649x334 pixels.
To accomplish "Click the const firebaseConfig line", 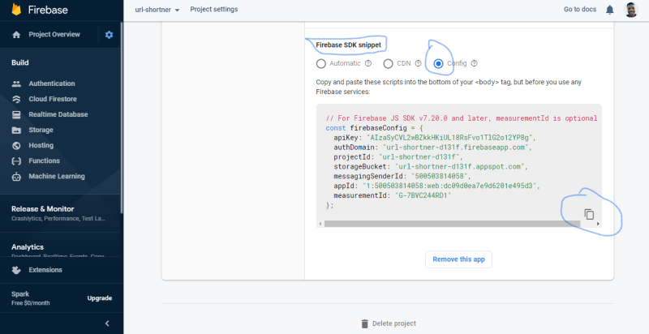I will pos(374,128).
